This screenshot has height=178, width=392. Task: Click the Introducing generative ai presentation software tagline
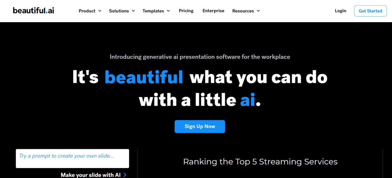point(200,57)
